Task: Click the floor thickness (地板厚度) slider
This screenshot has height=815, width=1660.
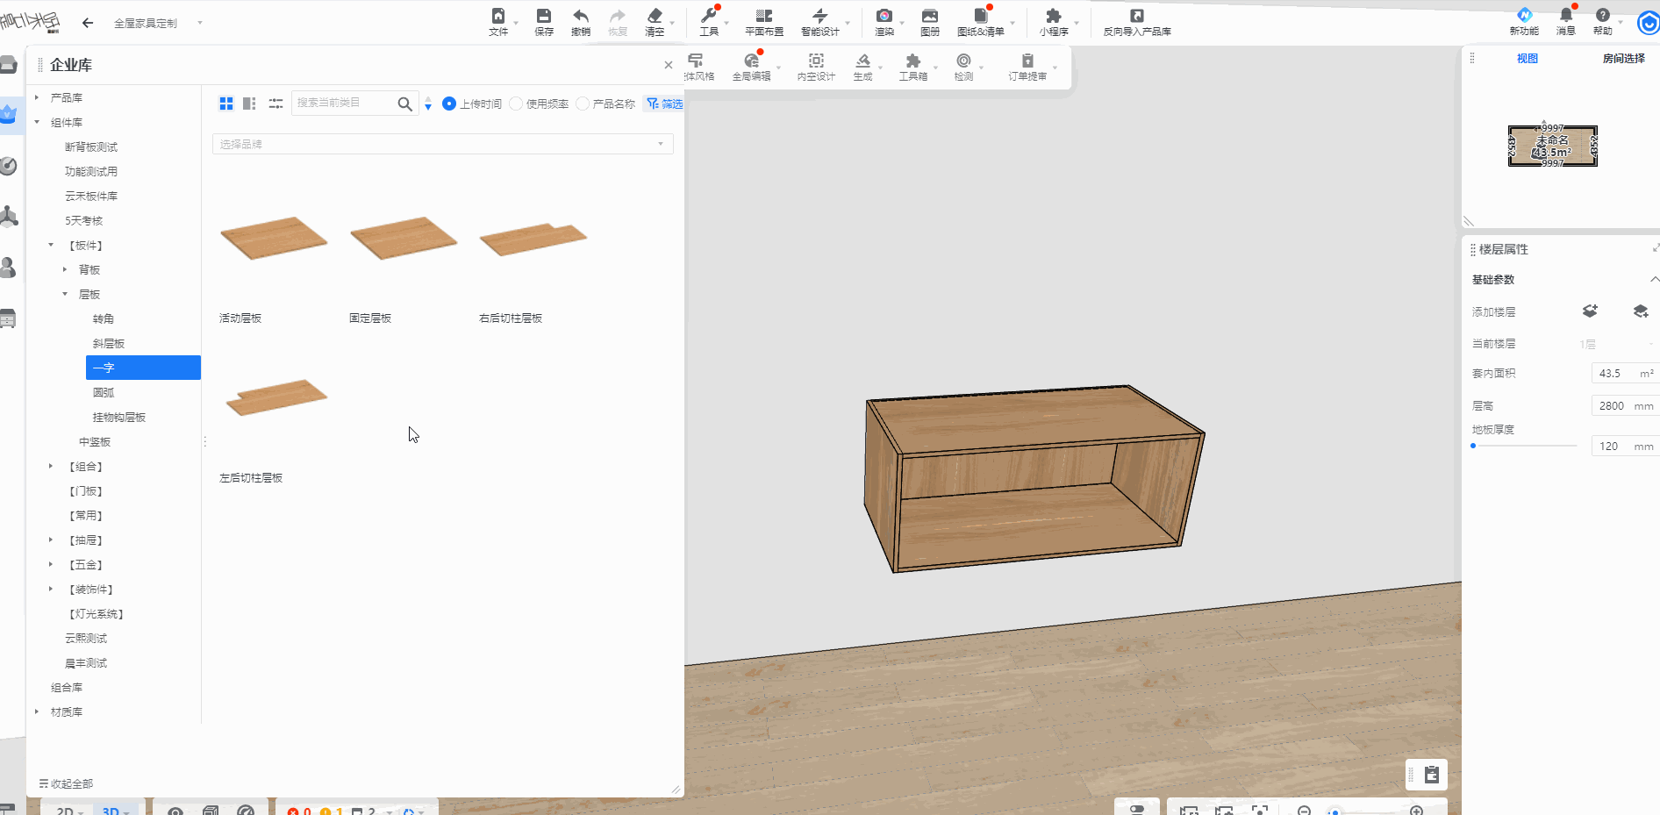Action: point(1524,446)
